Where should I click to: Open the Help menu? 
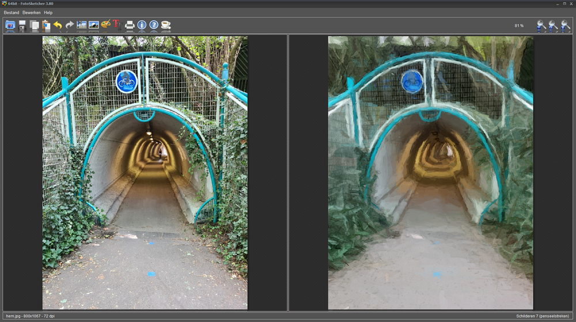48,13
